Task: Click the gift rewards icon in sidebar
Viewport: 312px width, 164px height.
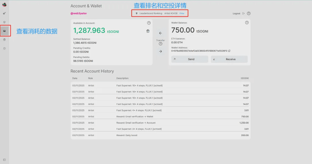Action: [x=4, y=40]
